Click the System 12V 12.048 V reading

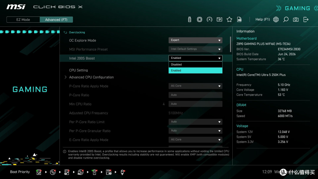[284, 132]
